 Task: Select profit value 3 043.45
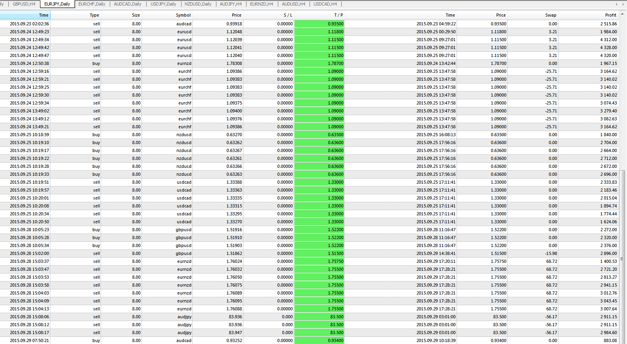tap(608, 301)
